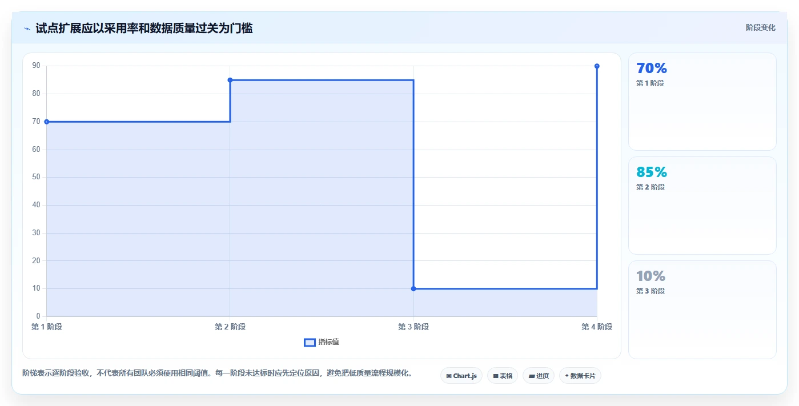Click the data point at value 90
Screen dimensions: 799x406
click(597, 66)
